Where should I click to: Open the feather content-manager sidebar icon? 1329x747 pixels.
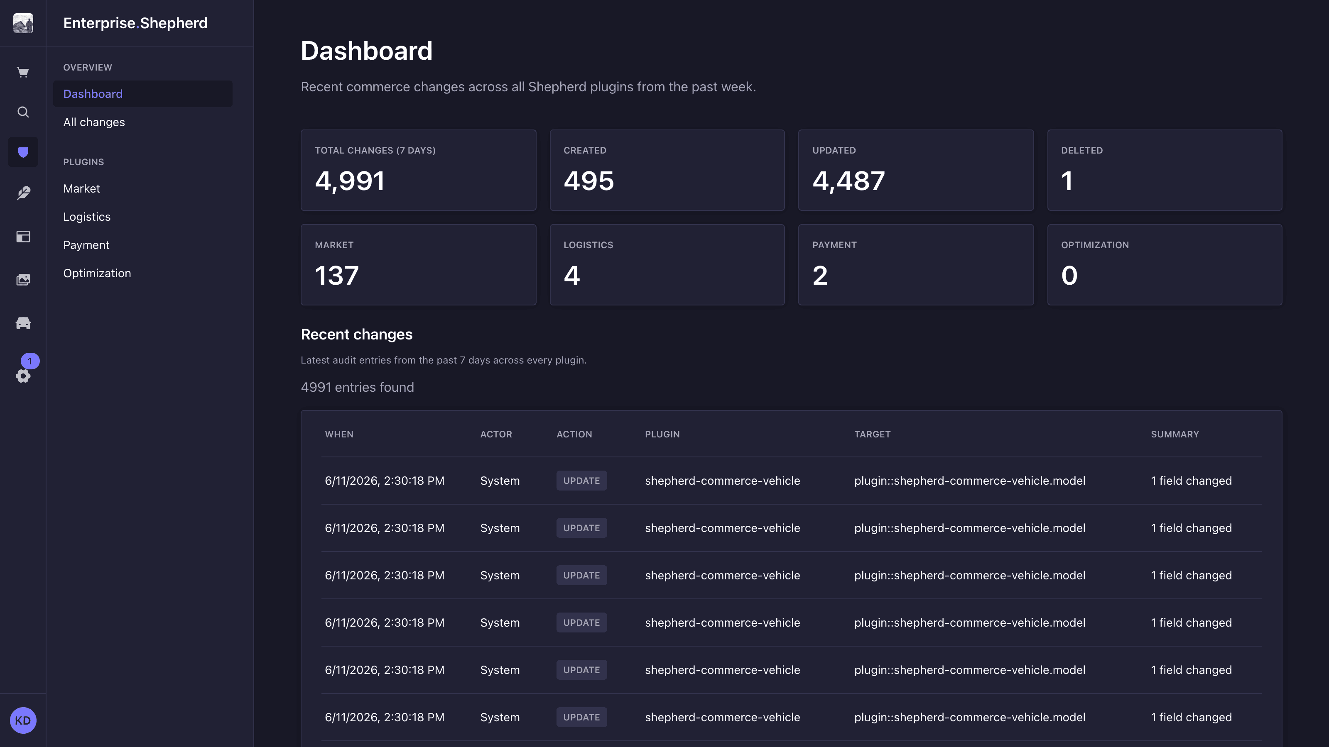[23, 193]
